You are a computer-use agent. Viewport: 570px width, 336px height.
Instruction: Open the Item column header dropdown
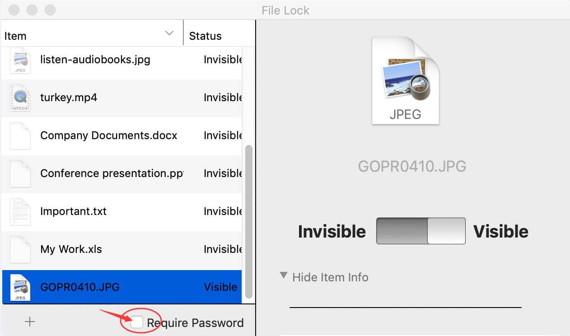pos(169,33)
